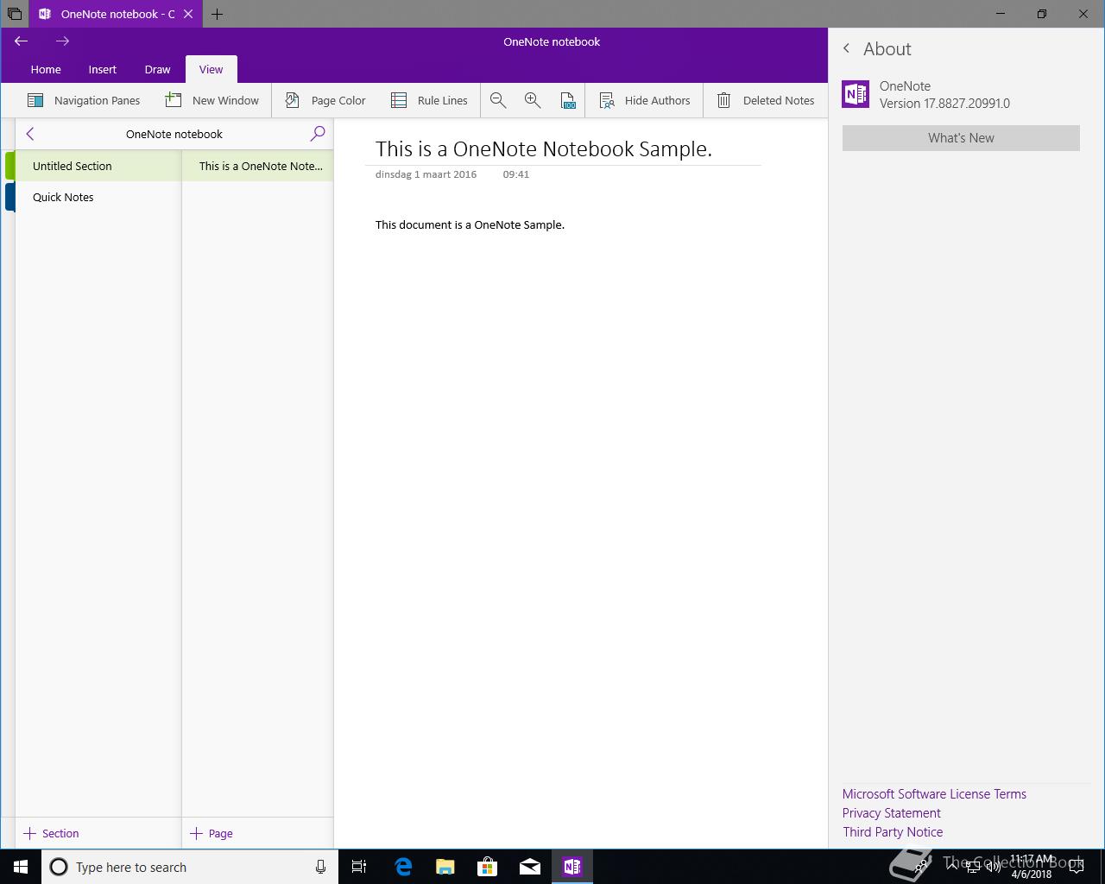
Task: Select the View tab
Action: (x=211, y=69)
